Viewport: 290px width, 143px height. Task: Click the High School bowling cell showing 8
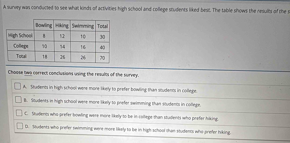[x=44, y=35]
